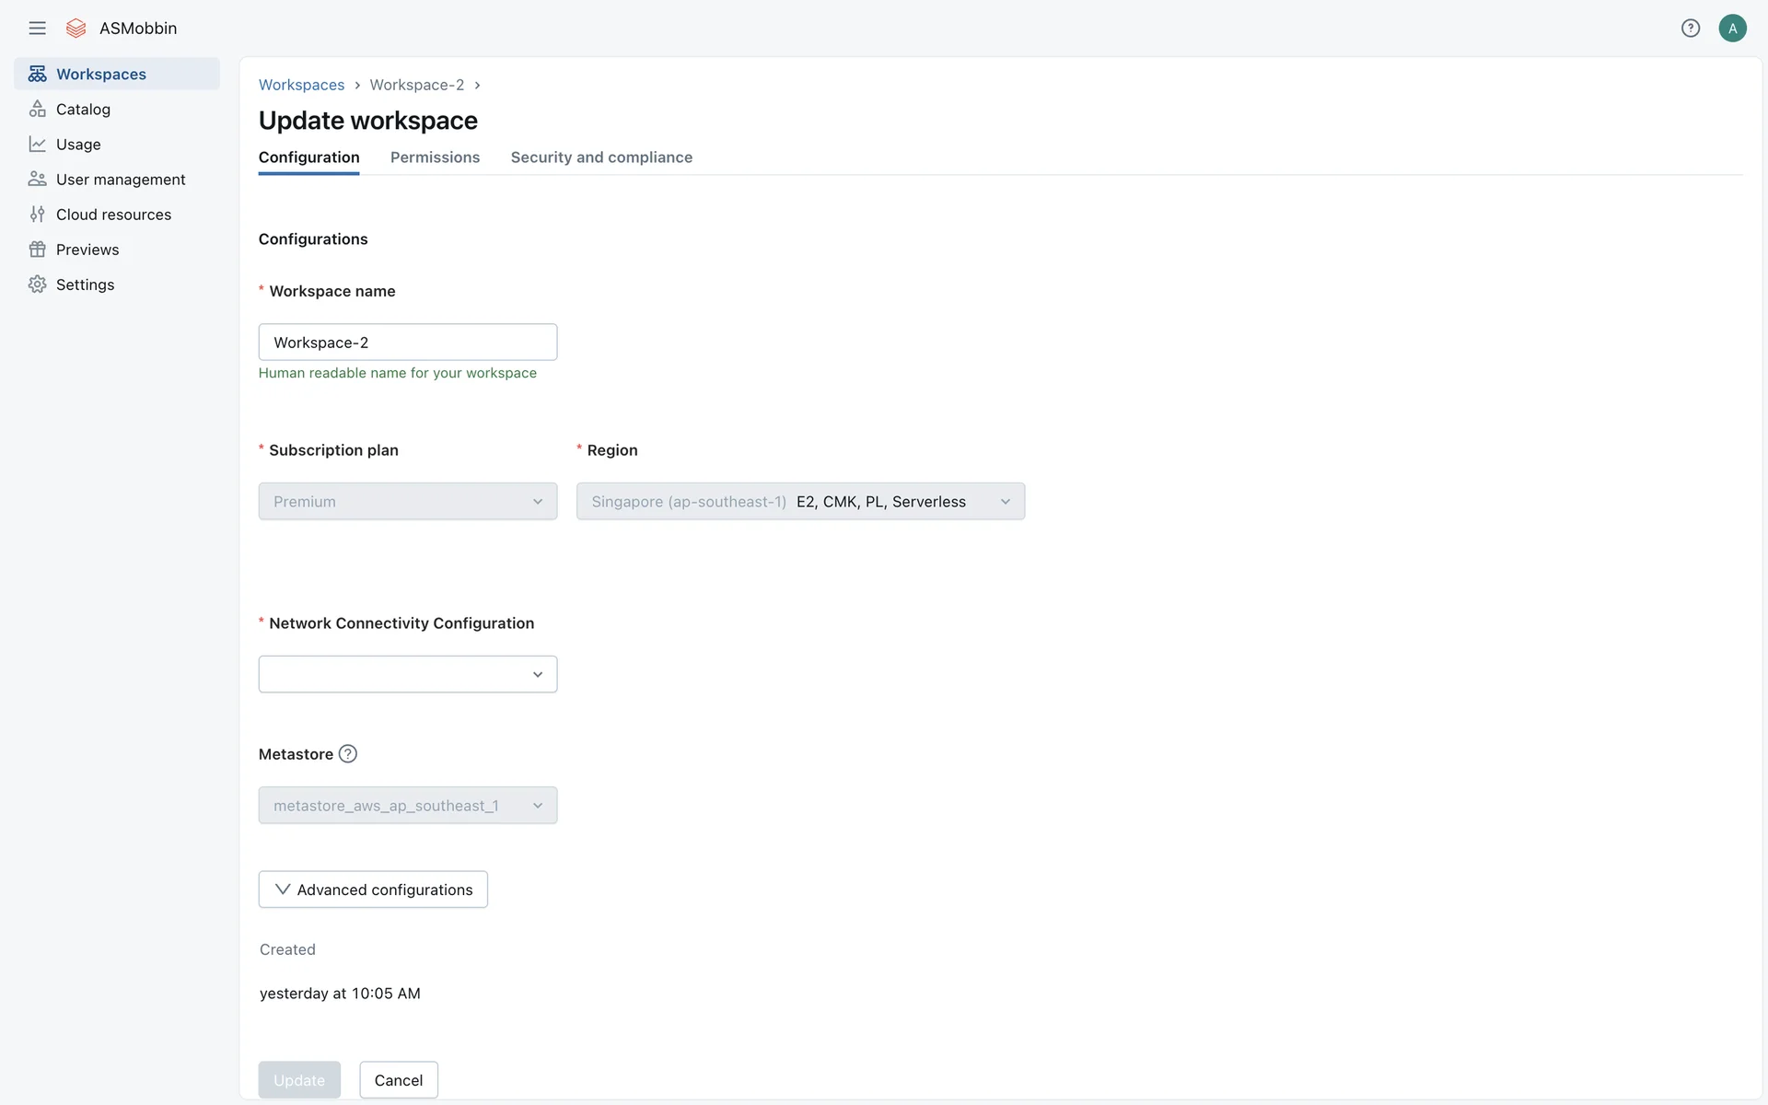Screen dimensions: 1768x1105
Task: Click the Cloud resources sidebar icon
Action: tap(37, 214)
